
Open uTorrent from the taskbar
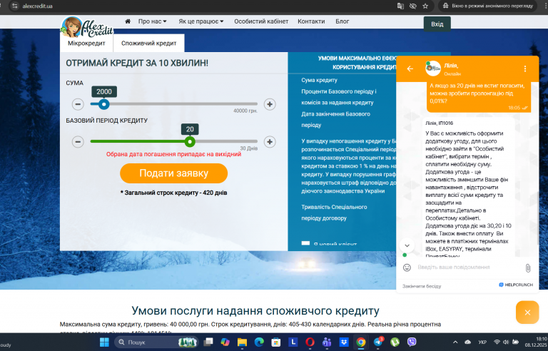pos(395,342)
